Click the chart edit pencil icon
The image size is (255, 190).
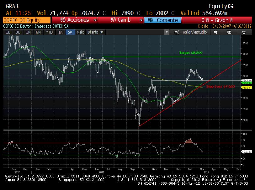click(229, 32)
